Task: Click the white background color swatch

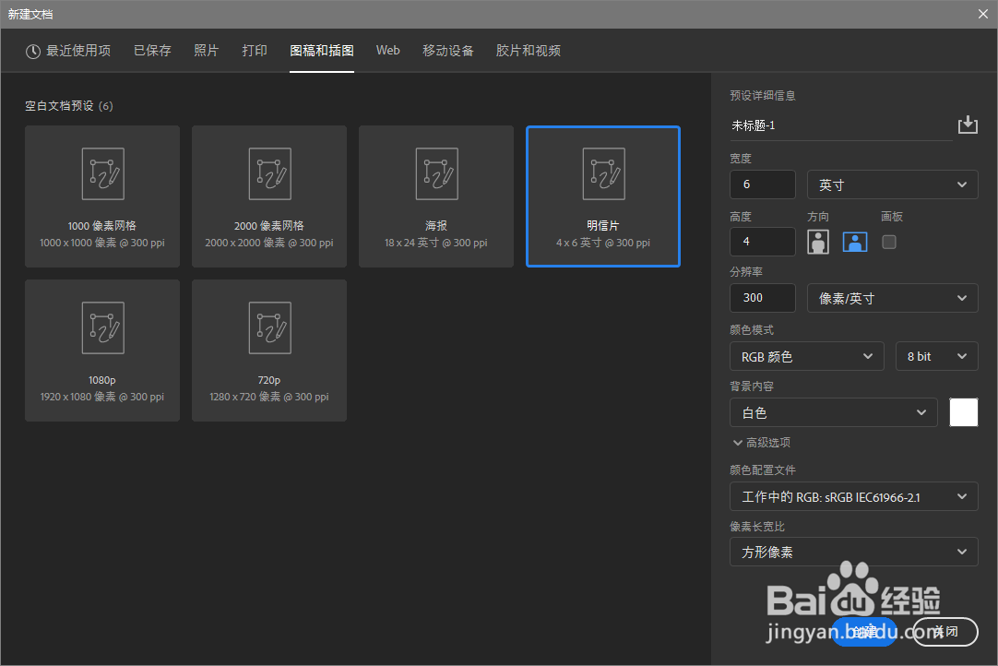Action: tap(964, 412)
